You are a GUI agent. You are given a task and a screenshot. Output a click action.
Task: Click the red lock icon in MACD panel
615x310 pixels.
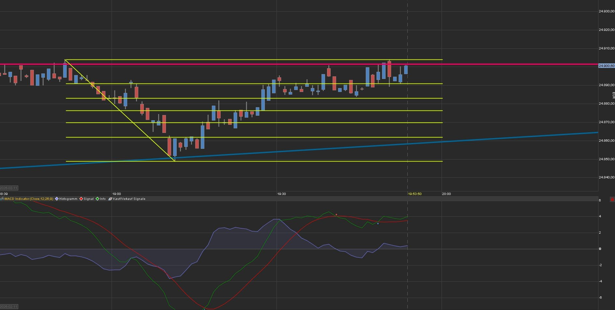tap(612, 199)
